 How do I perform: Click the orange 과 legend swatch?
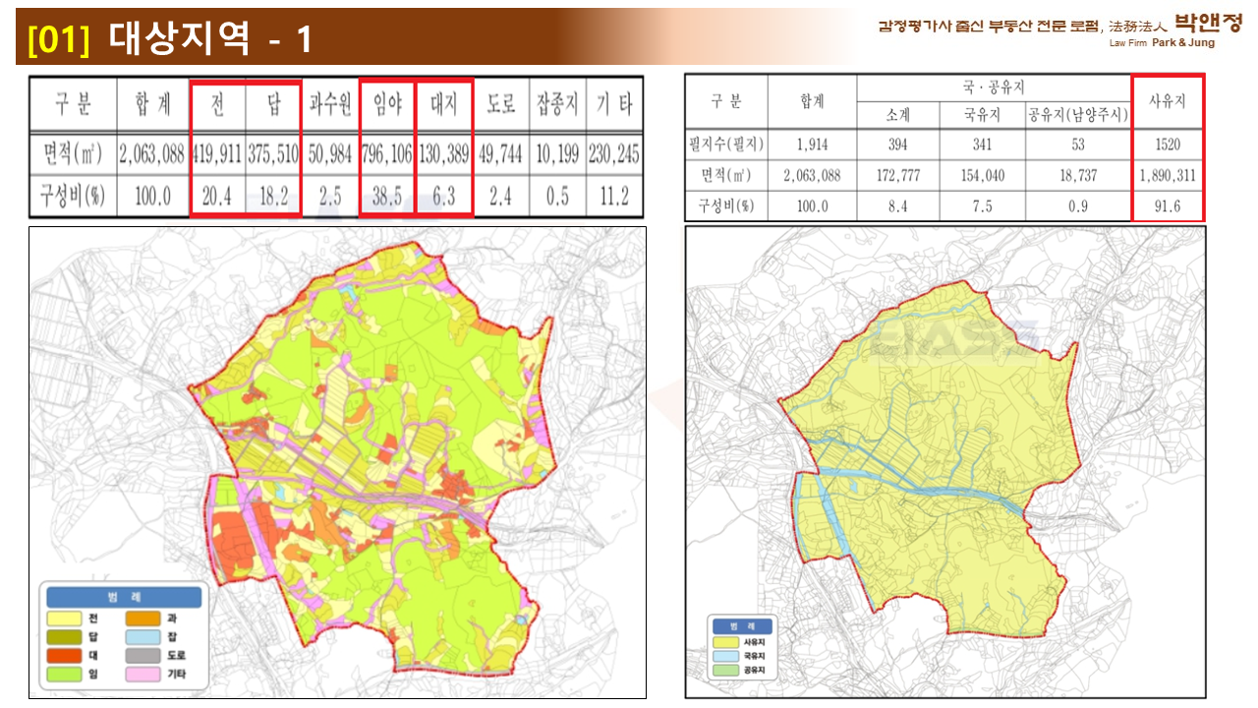(143, 618)
